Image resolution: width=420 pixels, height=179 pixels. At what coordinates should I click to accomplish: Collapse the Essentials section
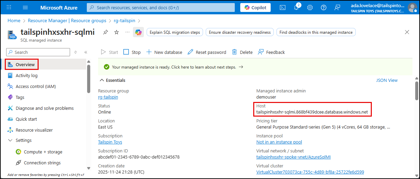112,80
